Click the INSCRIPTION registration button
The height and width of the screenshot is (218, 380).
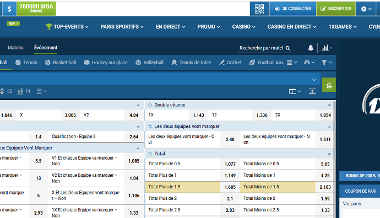click(336, 9)
